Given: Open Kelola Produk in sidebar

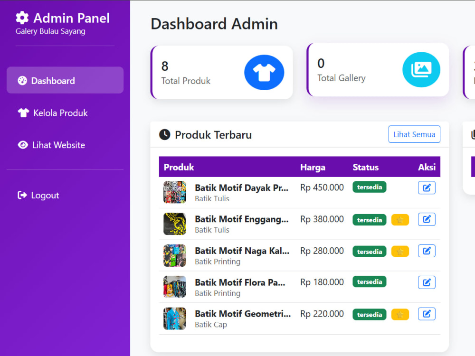Looking at the screenshot, I should (65, 113).
